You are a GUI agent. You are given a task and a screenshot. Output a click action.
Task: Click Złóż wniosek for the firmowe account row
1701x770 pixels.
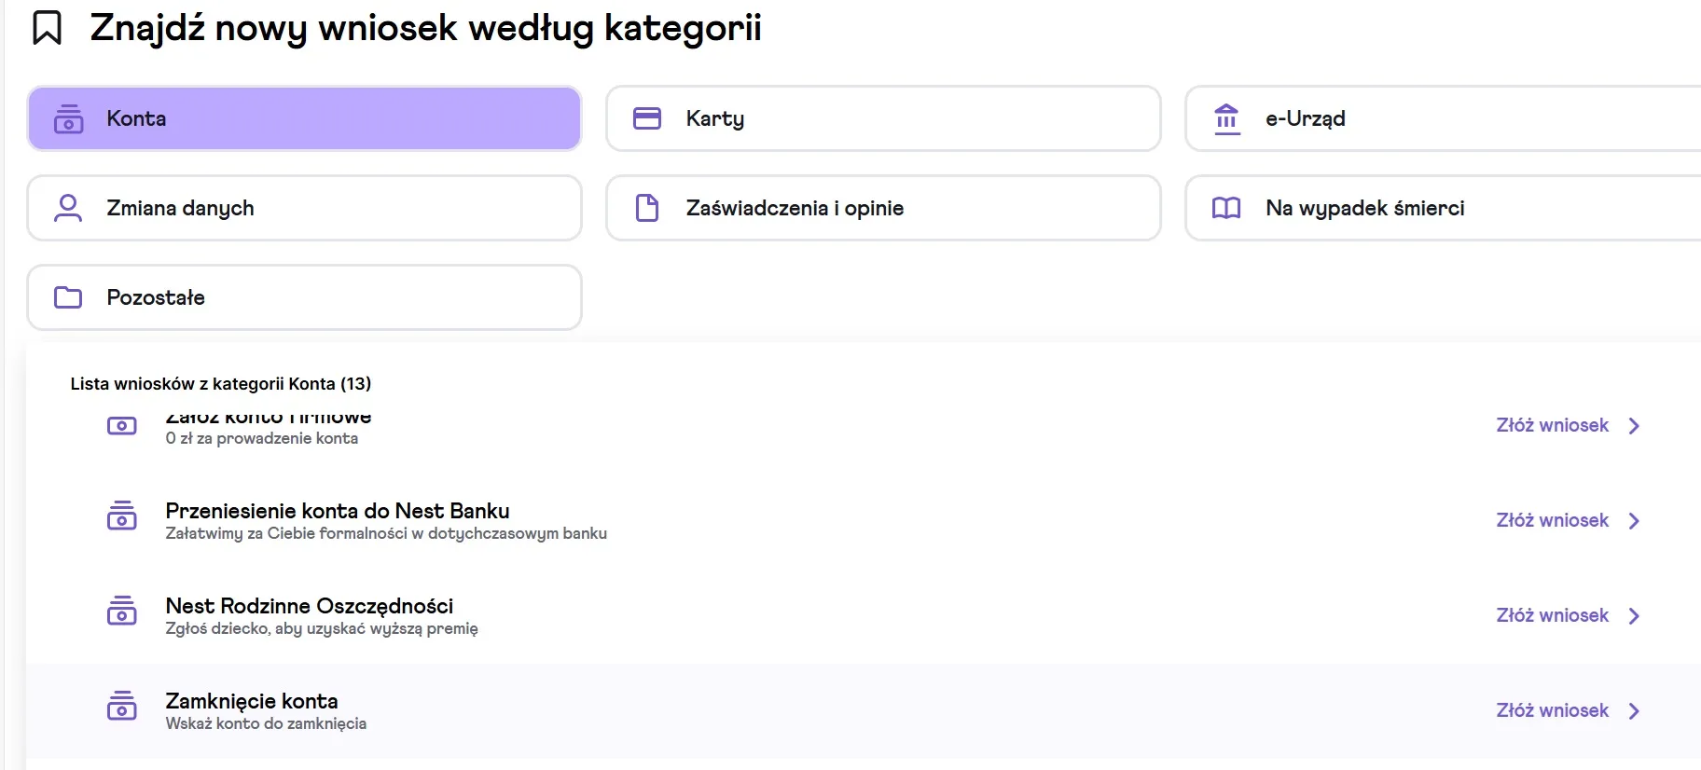(x=1552, y=425)
